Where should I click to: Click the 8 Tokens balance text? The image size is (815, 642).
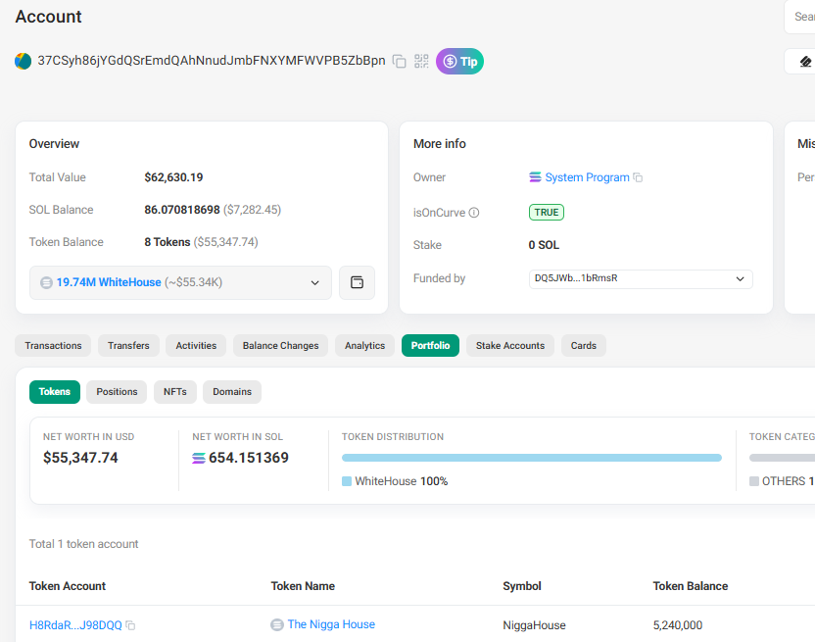pyautogui.click(x=168, y=242)
